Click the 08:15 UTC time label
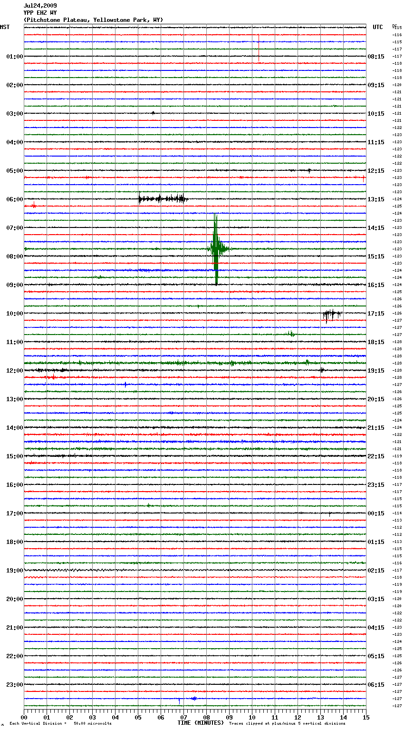404x730 pixels. [376, 57]
